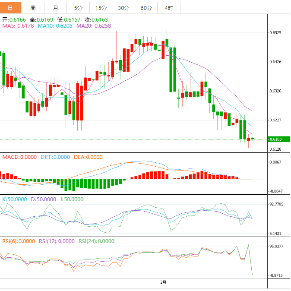
Task: Click the 0.6525 price axis label
Action: 275,33
